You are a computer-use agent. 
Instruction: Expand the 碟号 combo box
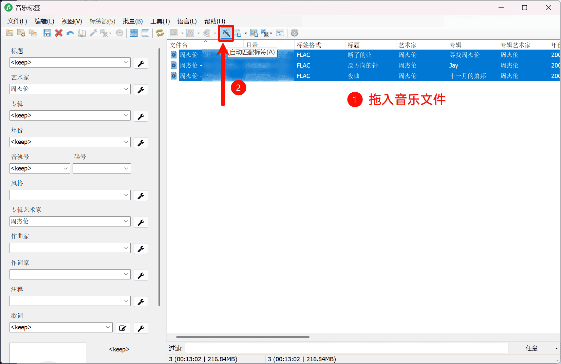[126, 168]
